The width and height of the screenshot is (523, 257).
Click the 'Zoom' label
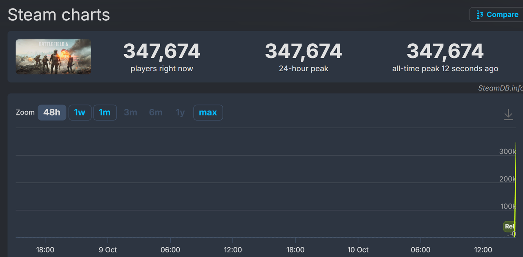[x=25, y=112]
